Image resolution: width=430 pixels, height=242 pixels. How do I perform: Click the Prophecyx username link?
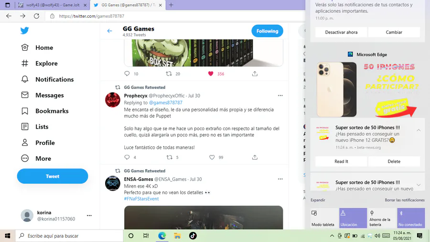(136, 96)
